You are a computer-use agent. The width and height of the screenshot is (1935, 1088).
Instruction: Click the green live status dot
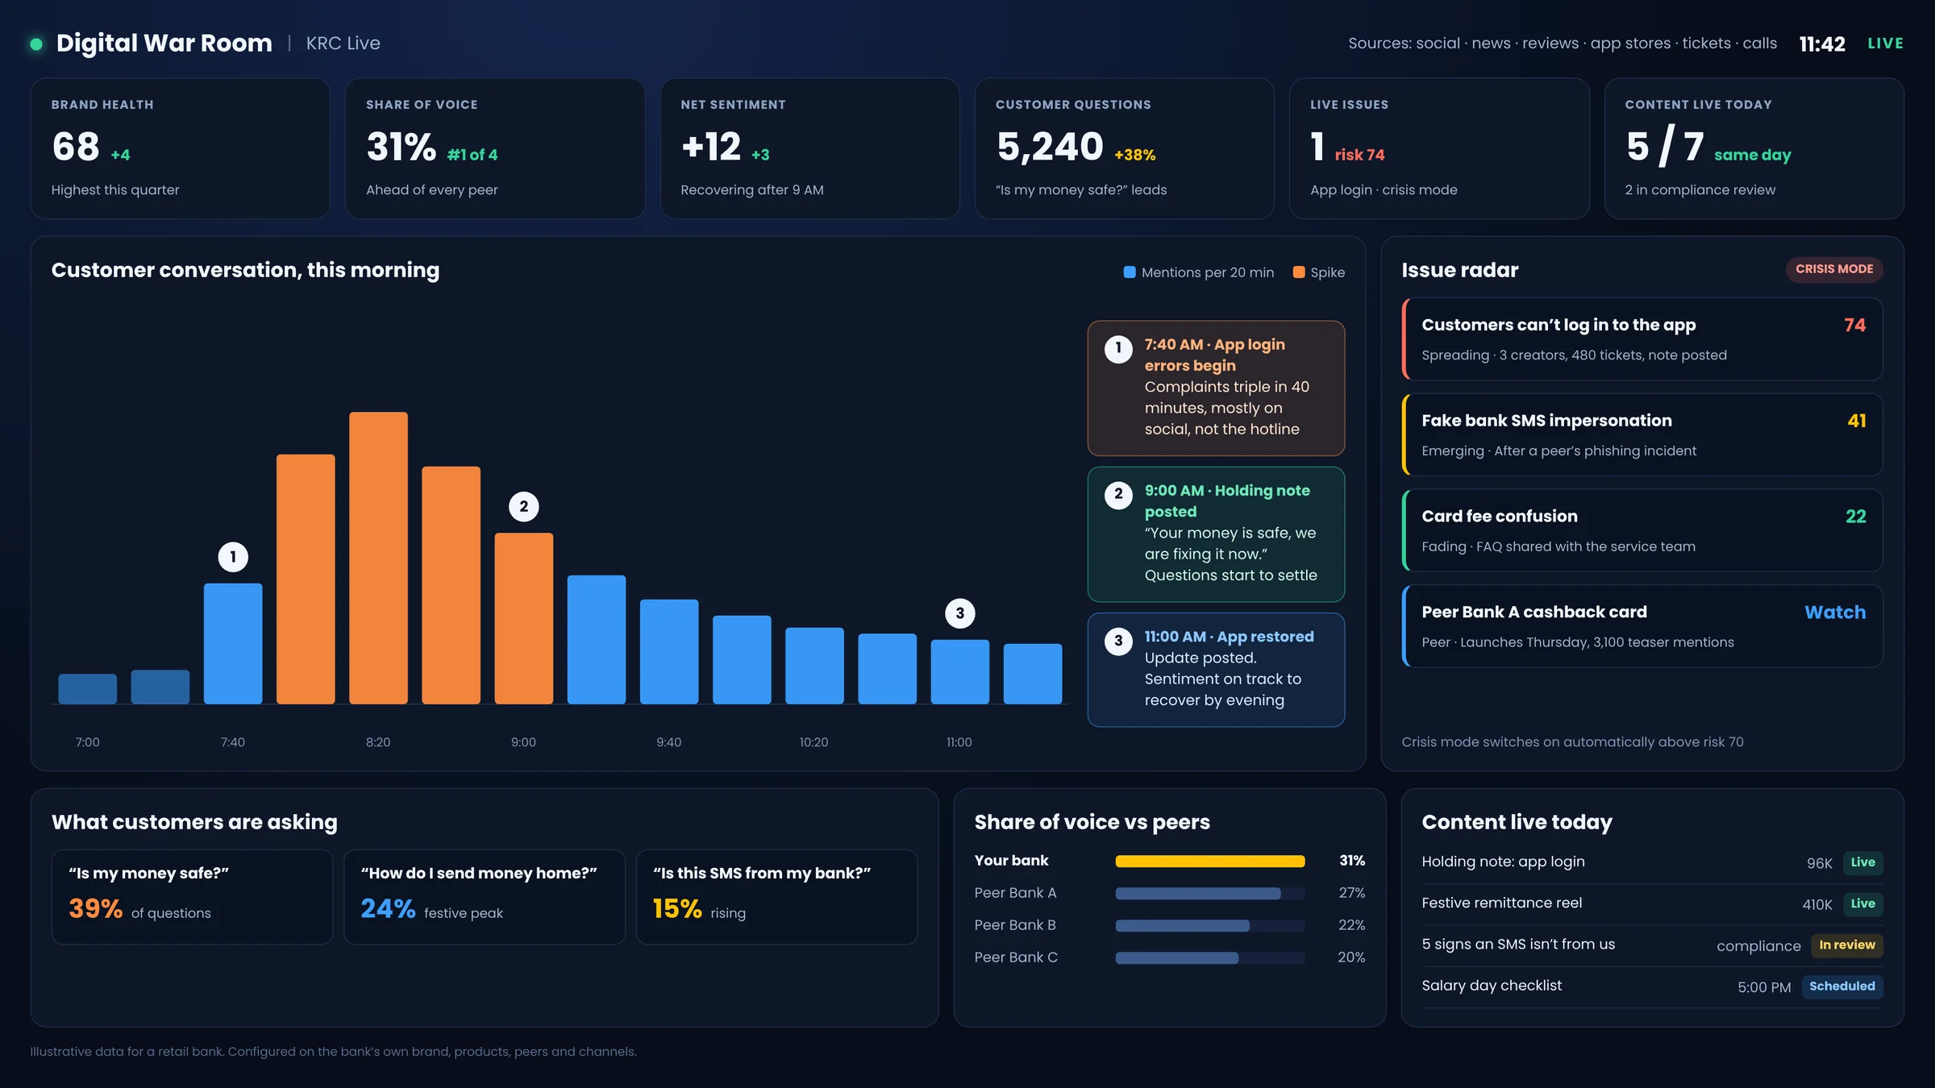point(36,44)
